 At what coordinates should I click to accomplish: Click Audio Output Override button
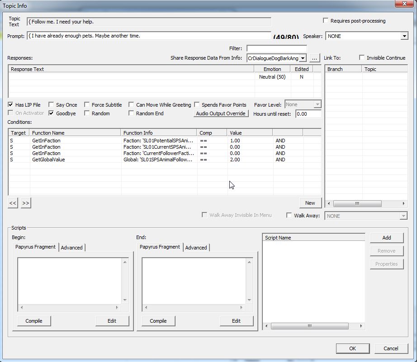coord(221,113)
